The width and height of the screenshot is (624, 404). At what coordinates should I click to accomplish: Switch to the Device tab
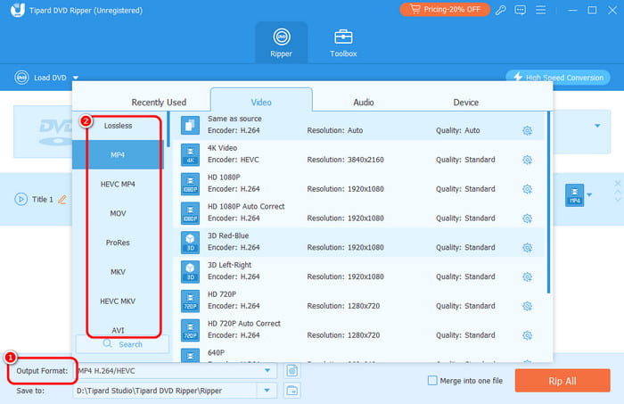point(465,103)
